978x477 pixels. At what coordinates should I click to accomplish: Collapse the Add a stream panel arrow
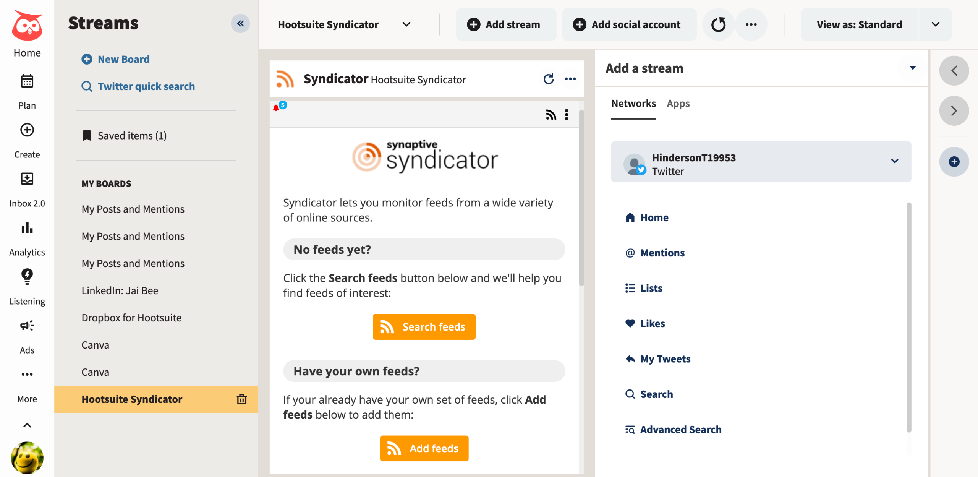point(913,68)
